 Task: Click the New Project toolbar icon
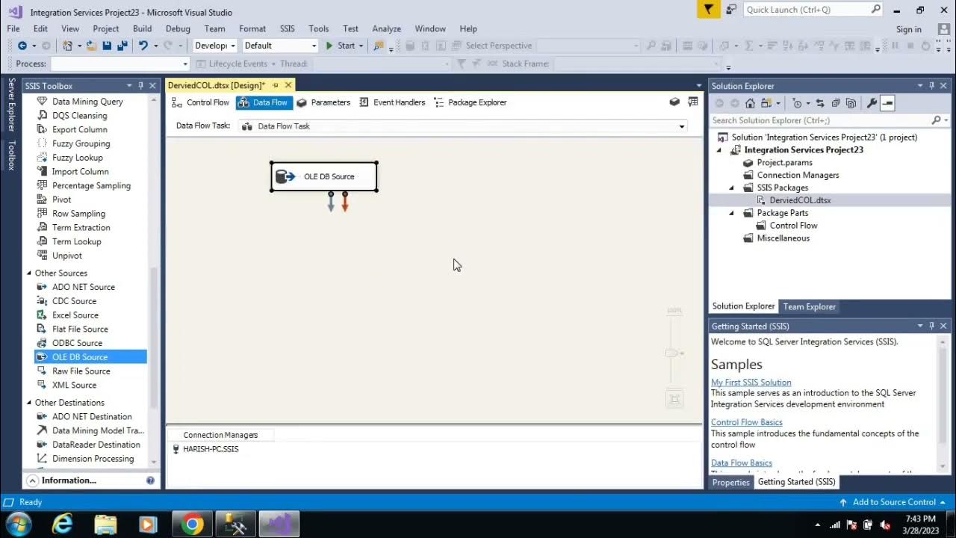click(x=68, y=46)
